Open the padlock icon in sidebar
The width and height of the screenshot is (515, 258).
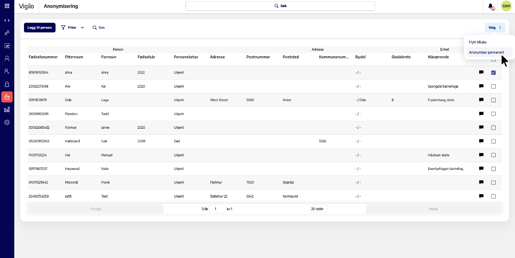tap(7, 84)
